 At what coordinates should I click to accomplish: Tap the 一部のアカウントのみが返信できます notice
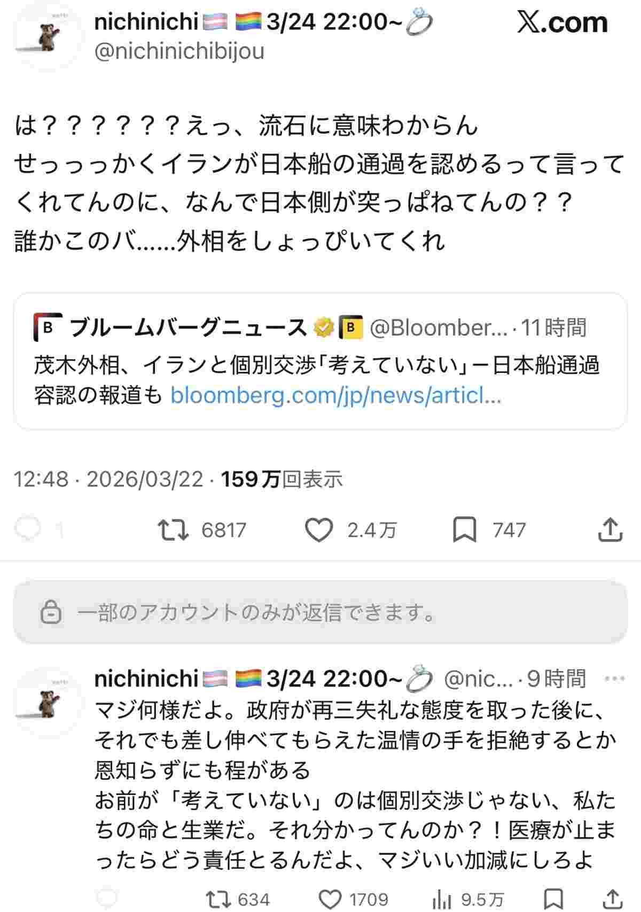click(320, 612)
